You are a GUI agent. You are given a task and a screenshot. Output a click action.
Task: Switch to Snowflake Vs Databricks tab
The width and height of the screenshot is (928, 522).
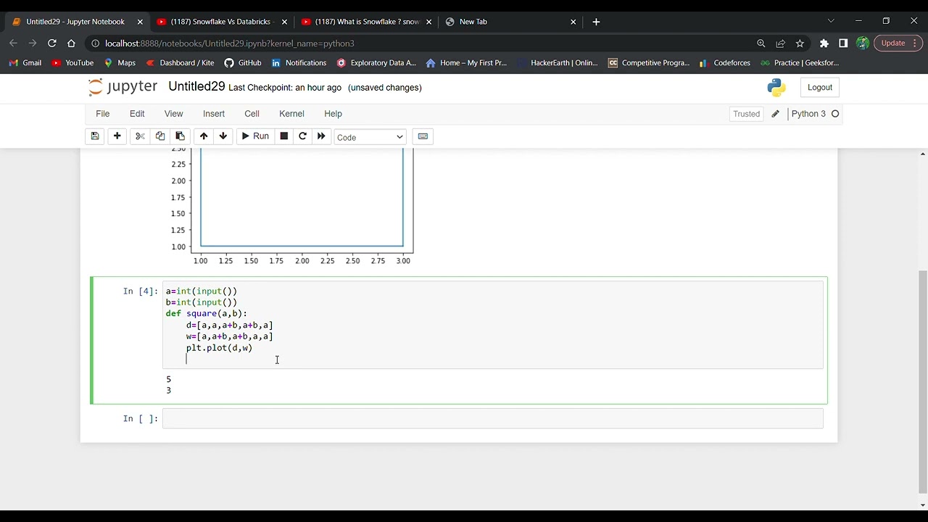[220, 22]
